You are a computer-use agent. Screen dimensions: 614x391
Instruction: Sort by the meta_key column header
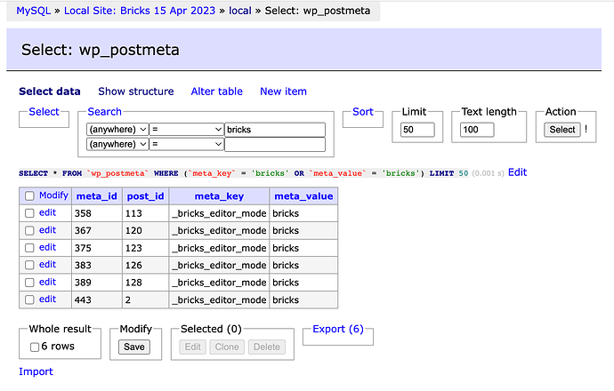[x=219, y=195]
